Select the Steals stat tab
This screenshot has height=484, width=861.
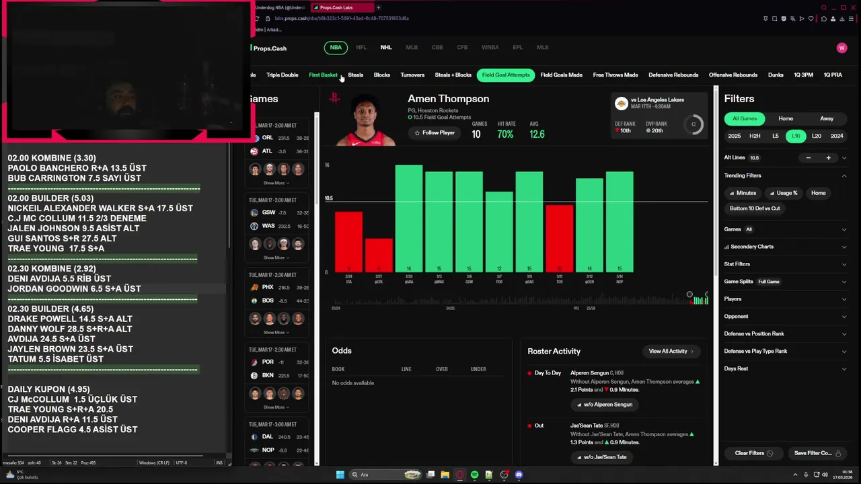tap(356, 75)
